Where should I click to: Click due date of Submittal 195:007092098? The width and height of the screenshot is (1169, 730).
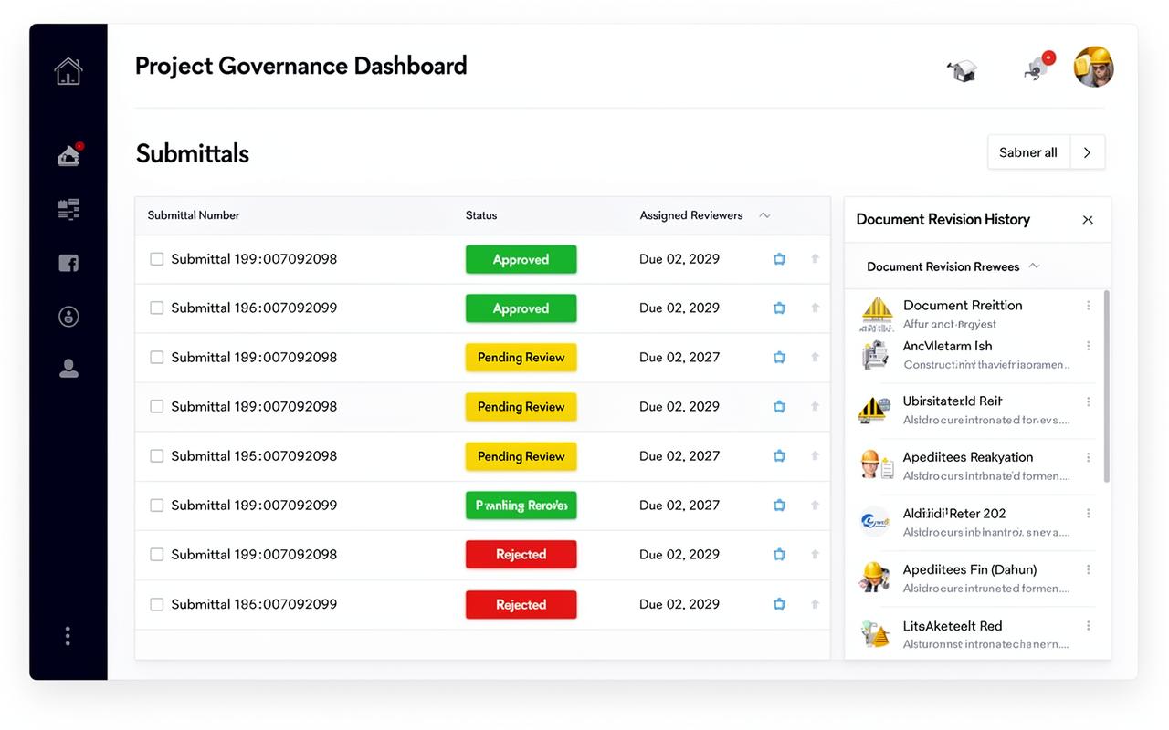point(679,456)
